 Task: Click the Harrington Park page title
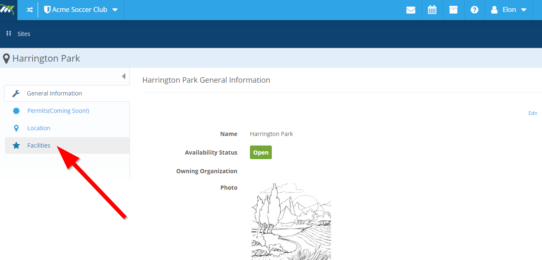click(46, 59)
